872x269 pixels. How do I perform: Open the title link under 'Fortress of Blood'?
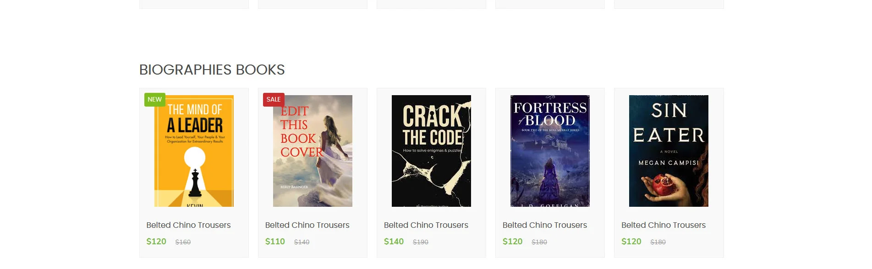click(544, 225)
